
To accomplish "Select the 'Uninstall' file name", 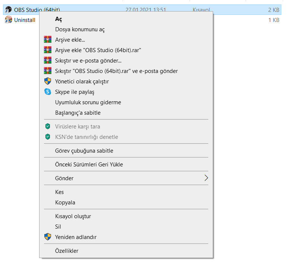I will tap(25, 20).
